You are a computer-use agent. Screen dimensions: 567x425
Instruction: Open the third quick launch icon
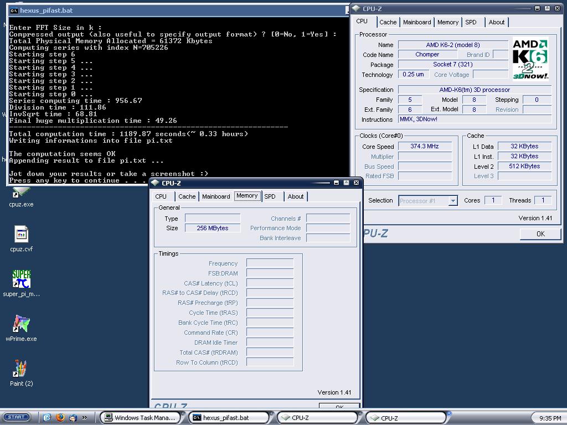(73, 417)
